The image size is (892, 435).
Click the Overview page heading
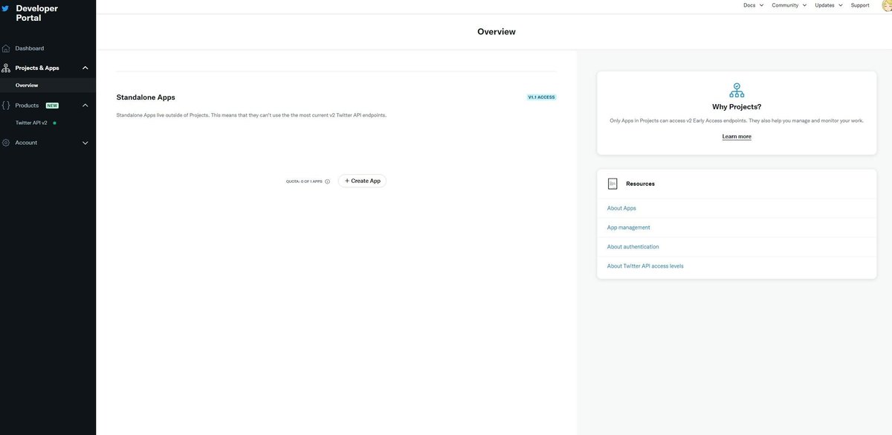(x=497, y=32)
